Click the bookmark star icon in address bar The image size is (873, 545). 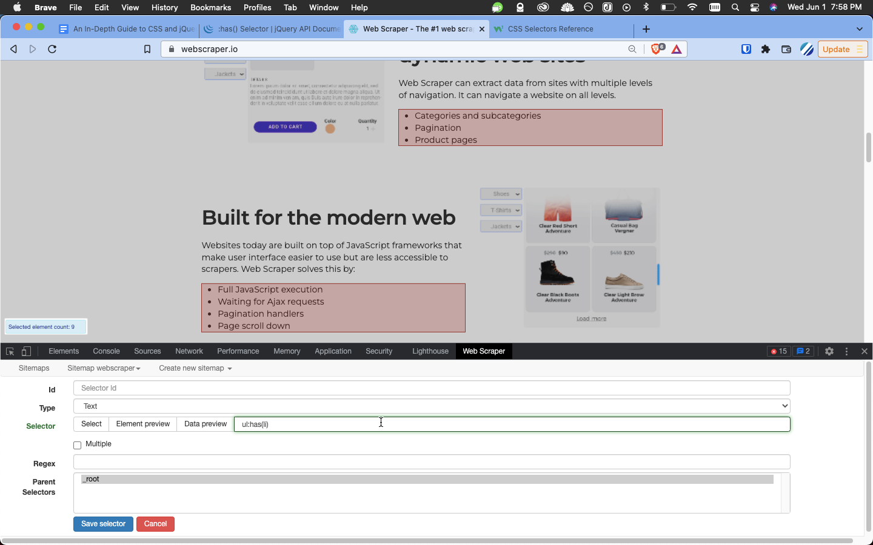147,49
